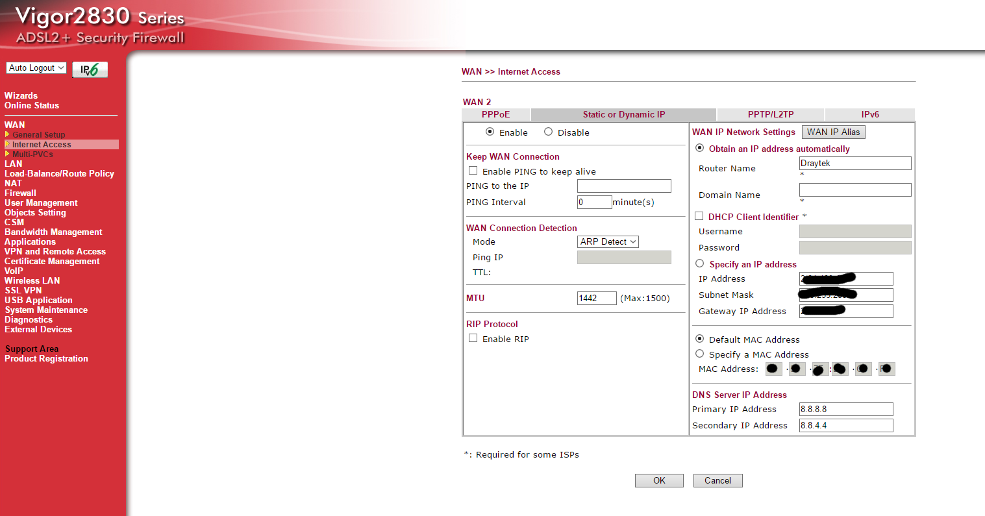
Task: Visit Support Area link
Action: pyautogui.click(x=32, y=349)
